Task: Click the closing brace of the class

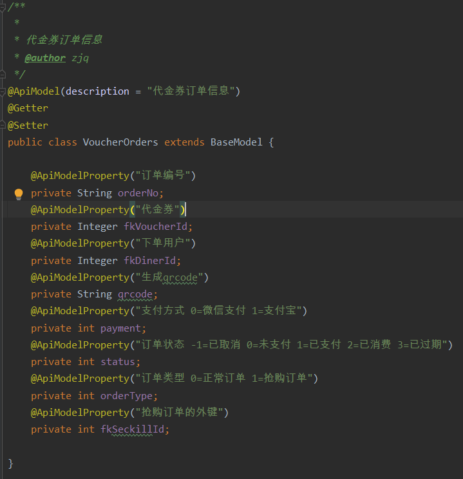Action: pos(10,464)
